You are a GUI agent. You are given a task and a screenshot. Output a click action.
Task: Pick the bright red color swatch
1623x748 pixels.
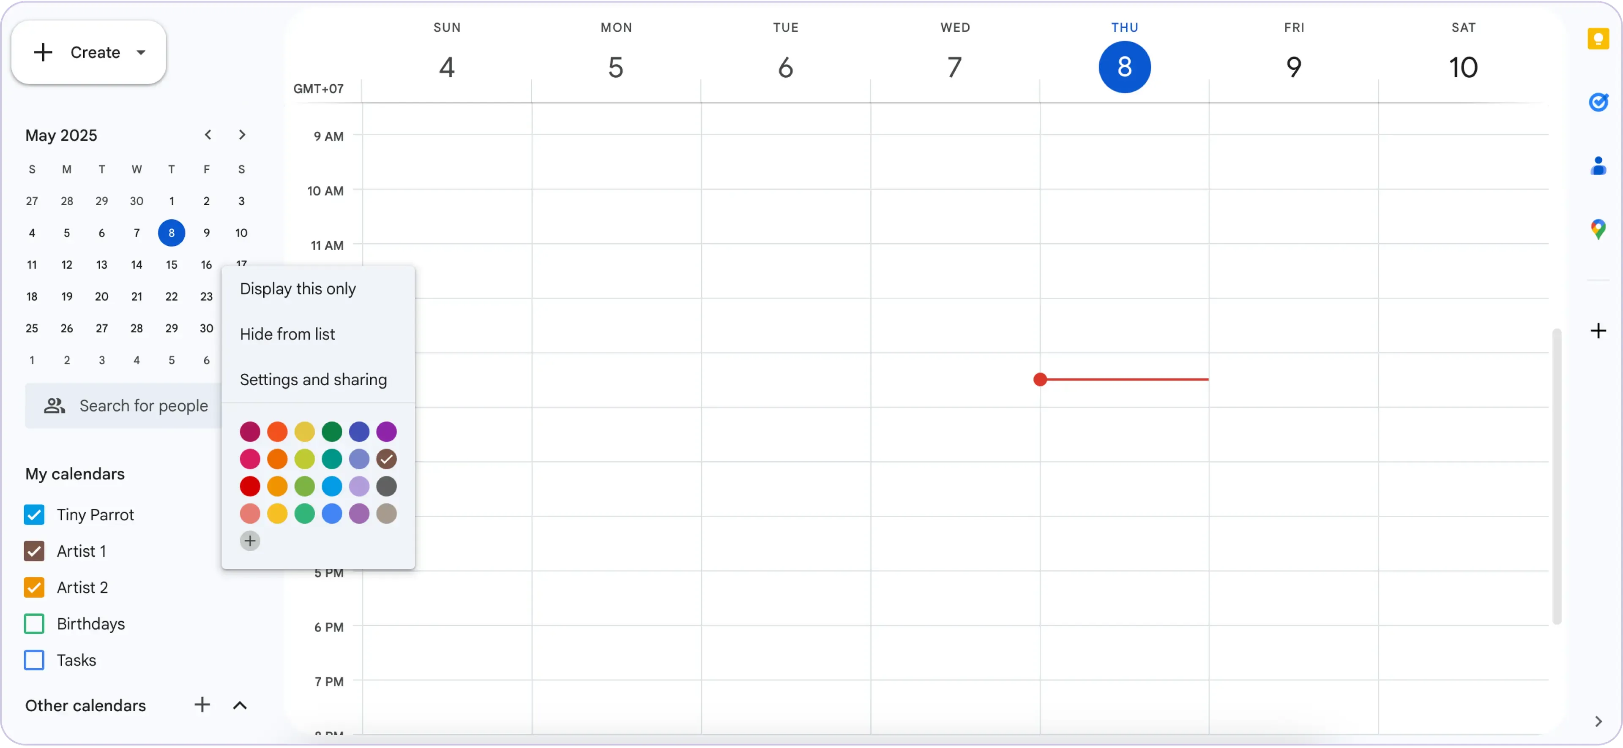click(x=250, y=486)
